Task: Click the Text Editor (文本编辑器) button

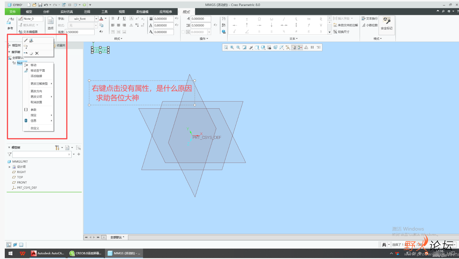Action: [x=28, y=32]
